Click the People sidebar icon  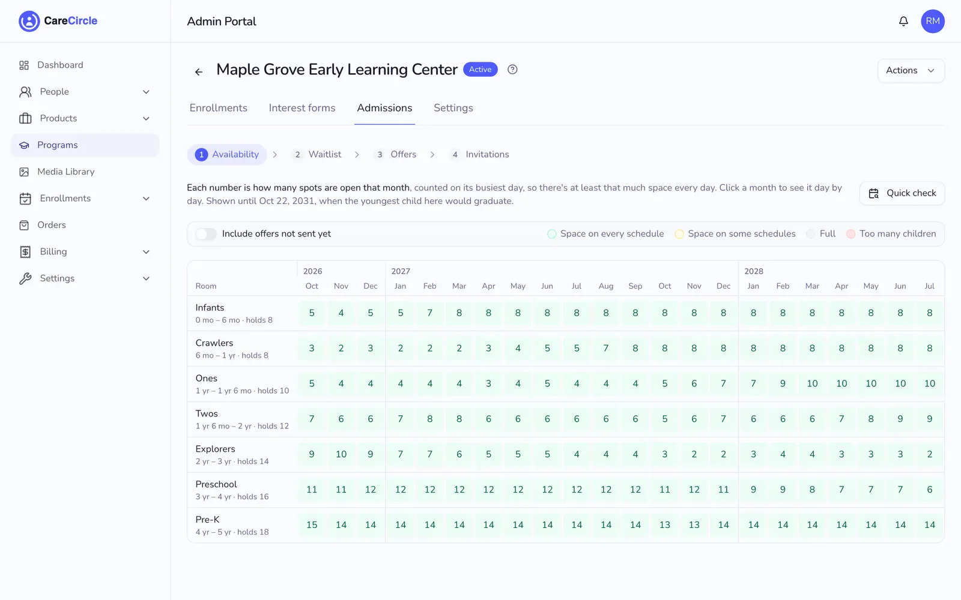pos(25,92)
